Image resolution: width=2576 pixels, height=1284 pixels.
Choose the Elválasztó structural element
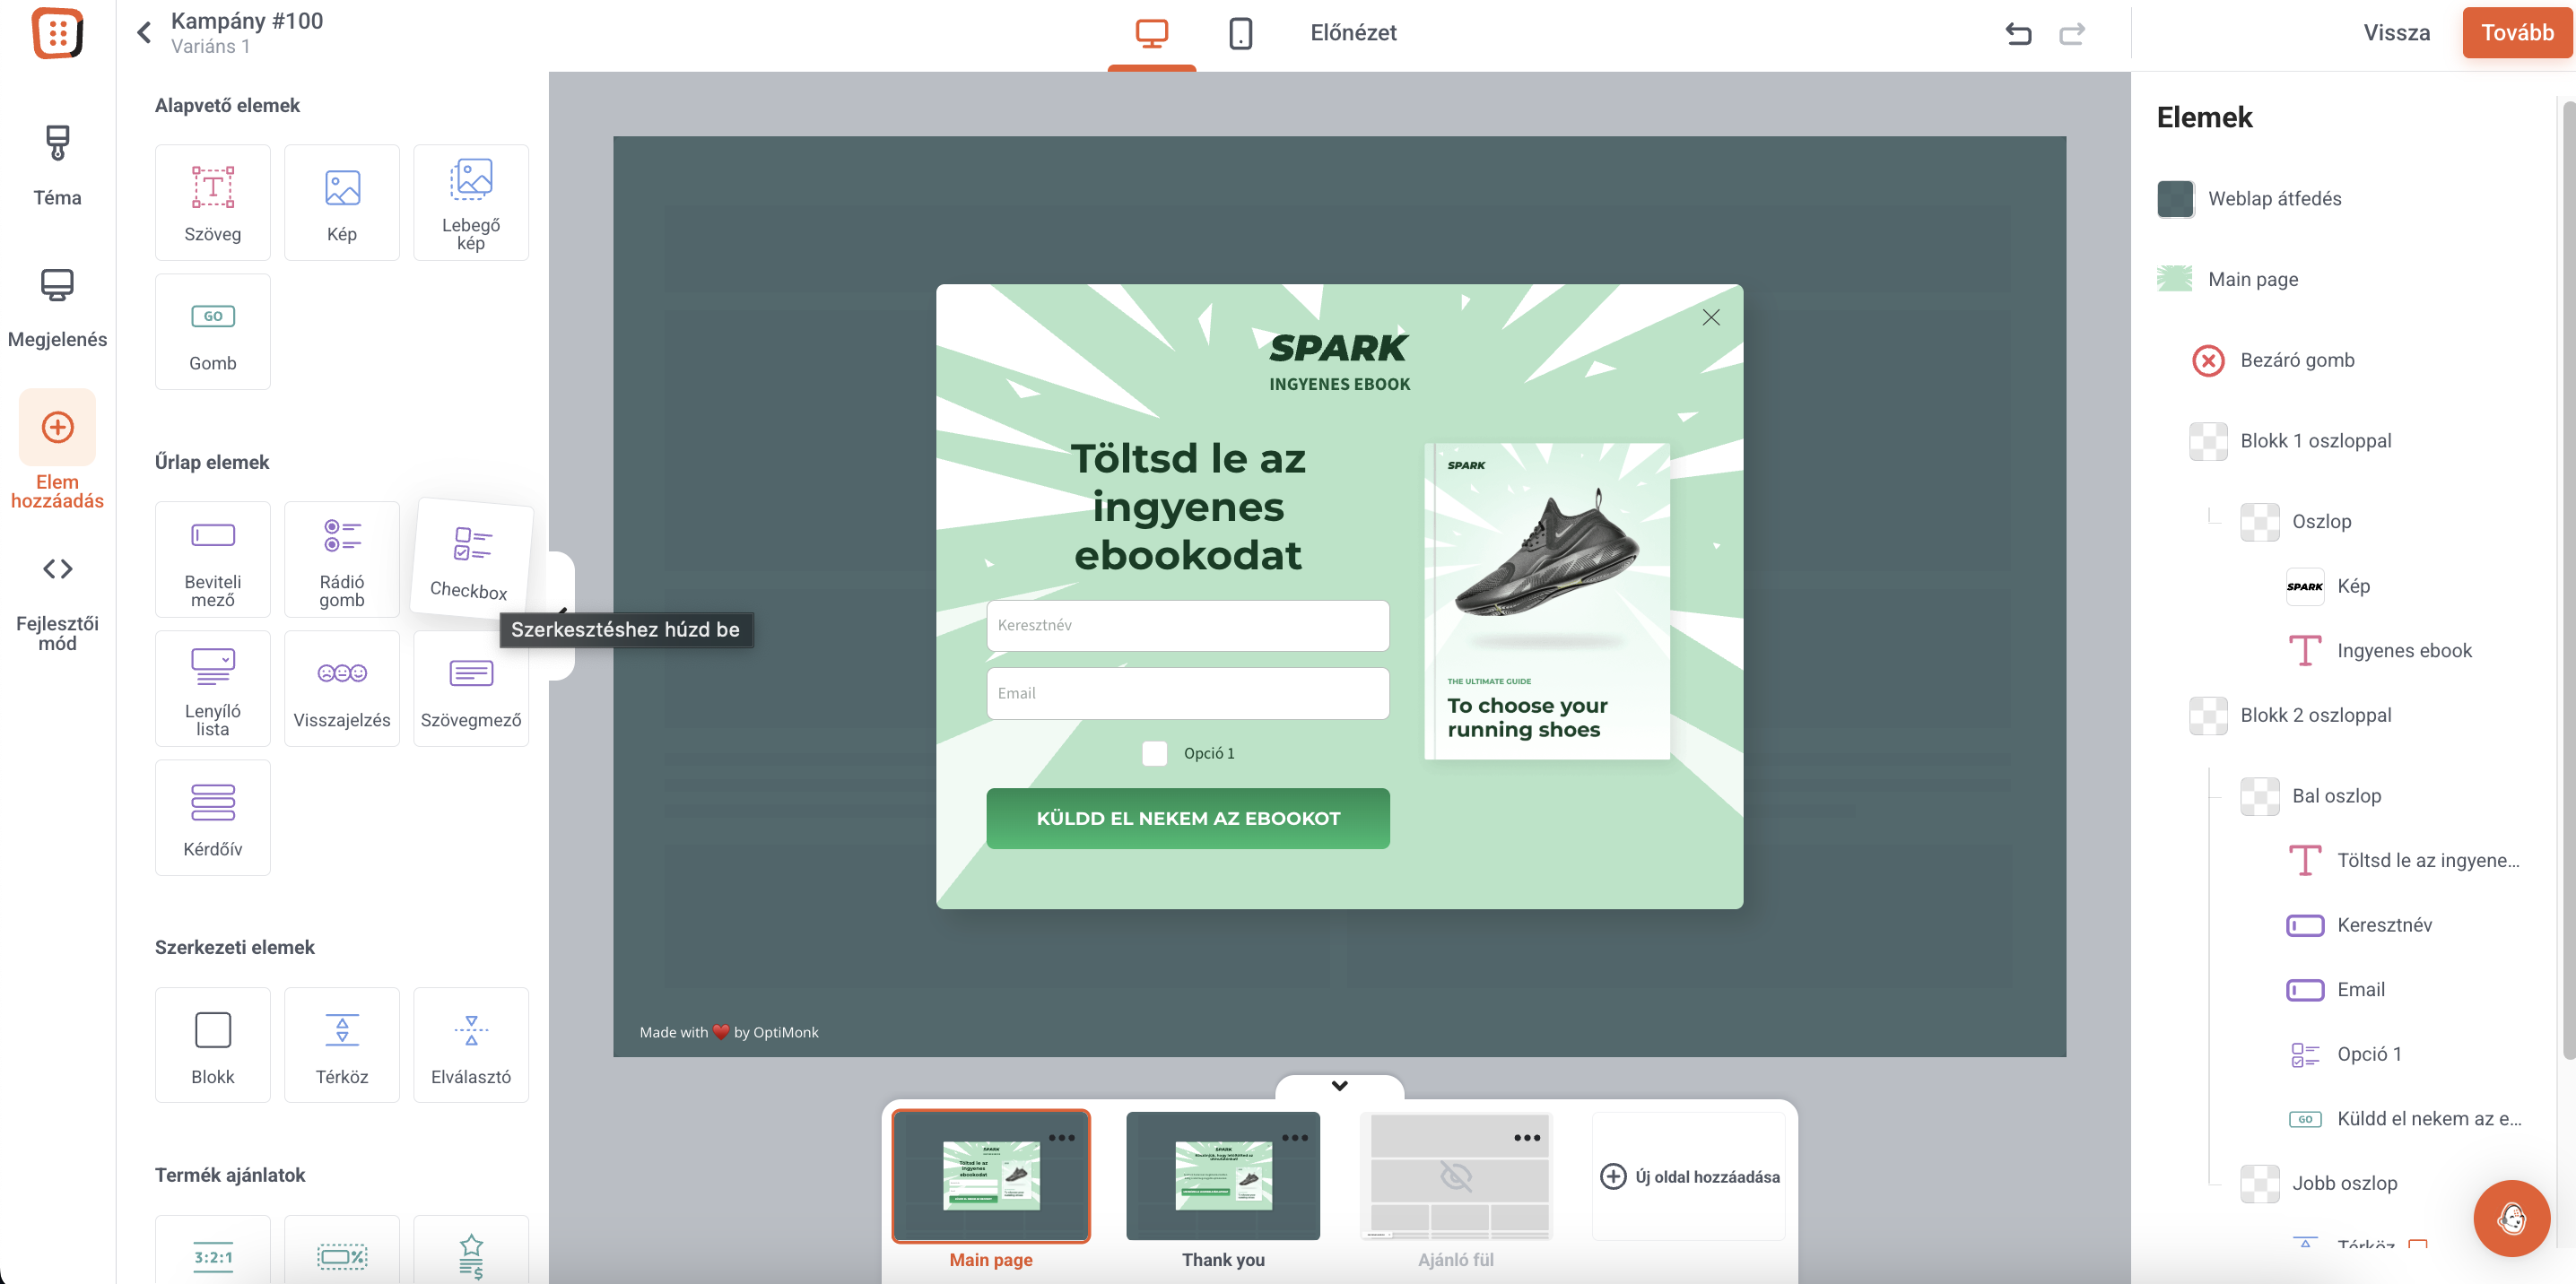point(470,1044)
